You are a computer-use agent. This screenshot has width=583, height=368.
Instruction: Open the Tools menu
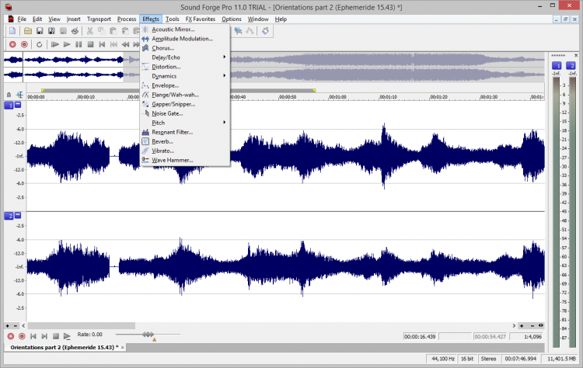pyautogui.click(x=173, y=18)
